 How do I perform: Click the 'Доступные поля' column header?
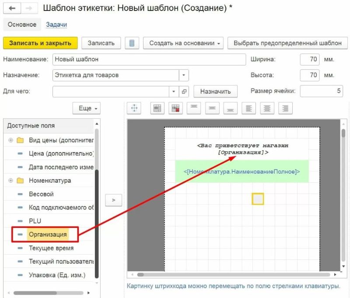coord(49,126)
